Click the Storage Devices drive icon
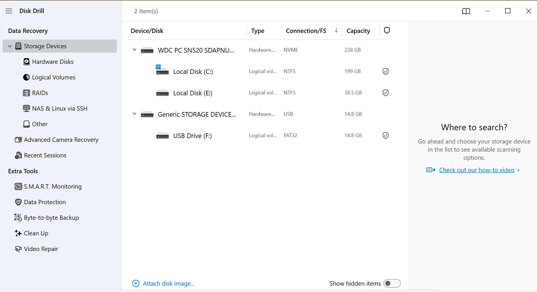537x292 pixels. point(18,46)
